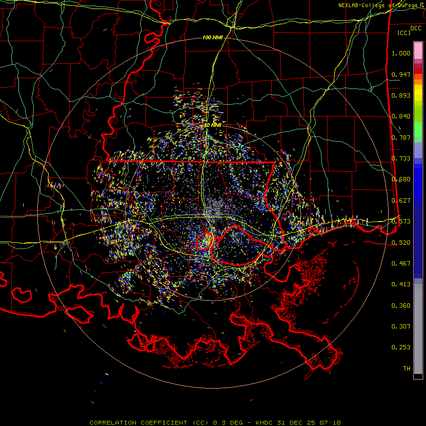Select the 0.413 scale value
This screenshot has height=426, width=426.
coord(401,284)
